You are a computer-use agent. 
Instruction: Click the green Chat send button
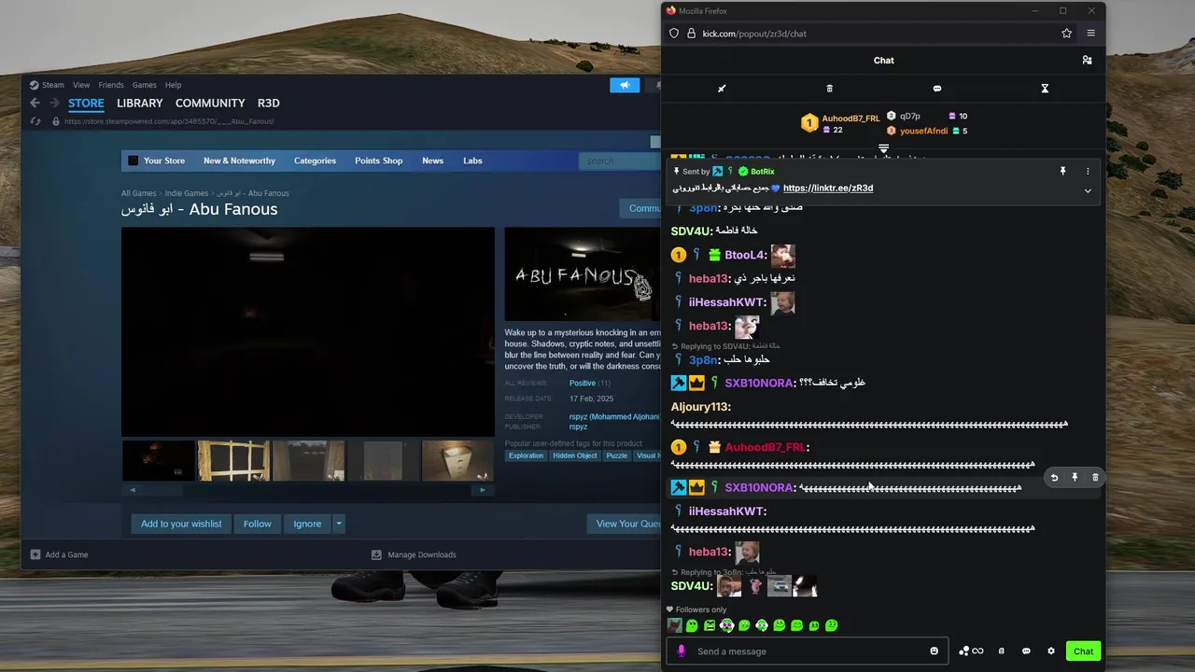(1083, 651)
